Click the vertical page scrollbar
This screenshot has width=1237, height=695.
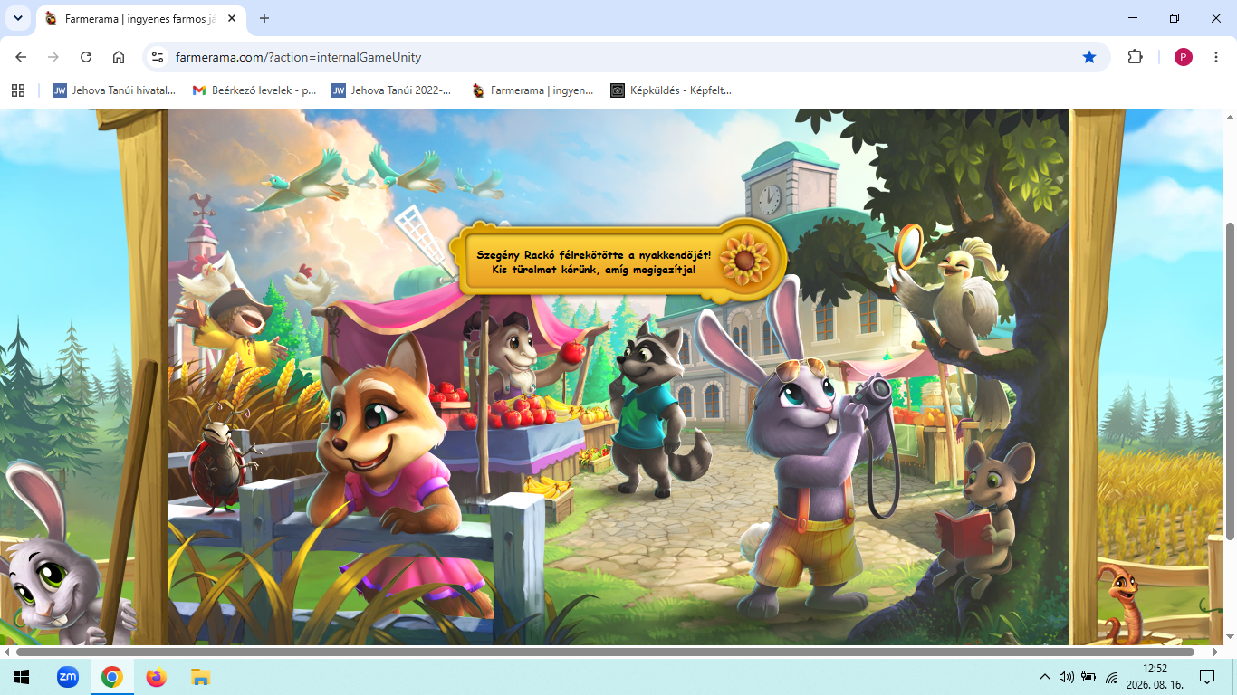(x=1230, y=380)
